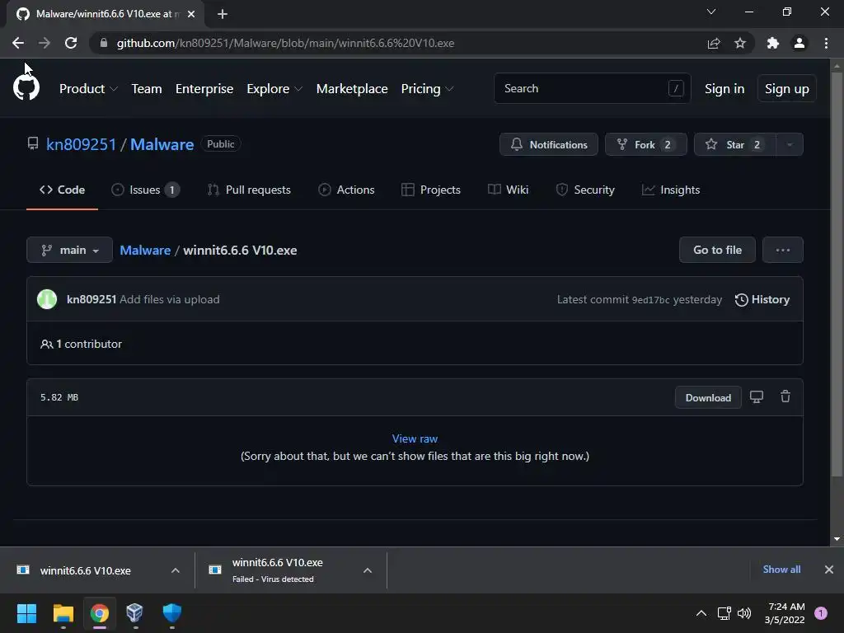Open the Security tab
Screen dimensions: 844x633
pyautogui.click(x=585, y=190)
